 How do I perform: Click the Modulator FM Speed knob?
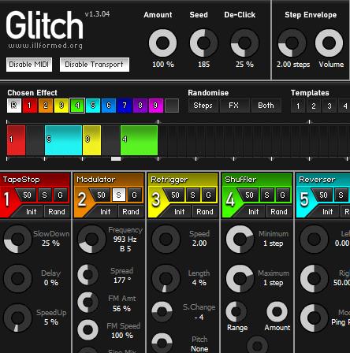pyautogui.click(x=88, y=329)
